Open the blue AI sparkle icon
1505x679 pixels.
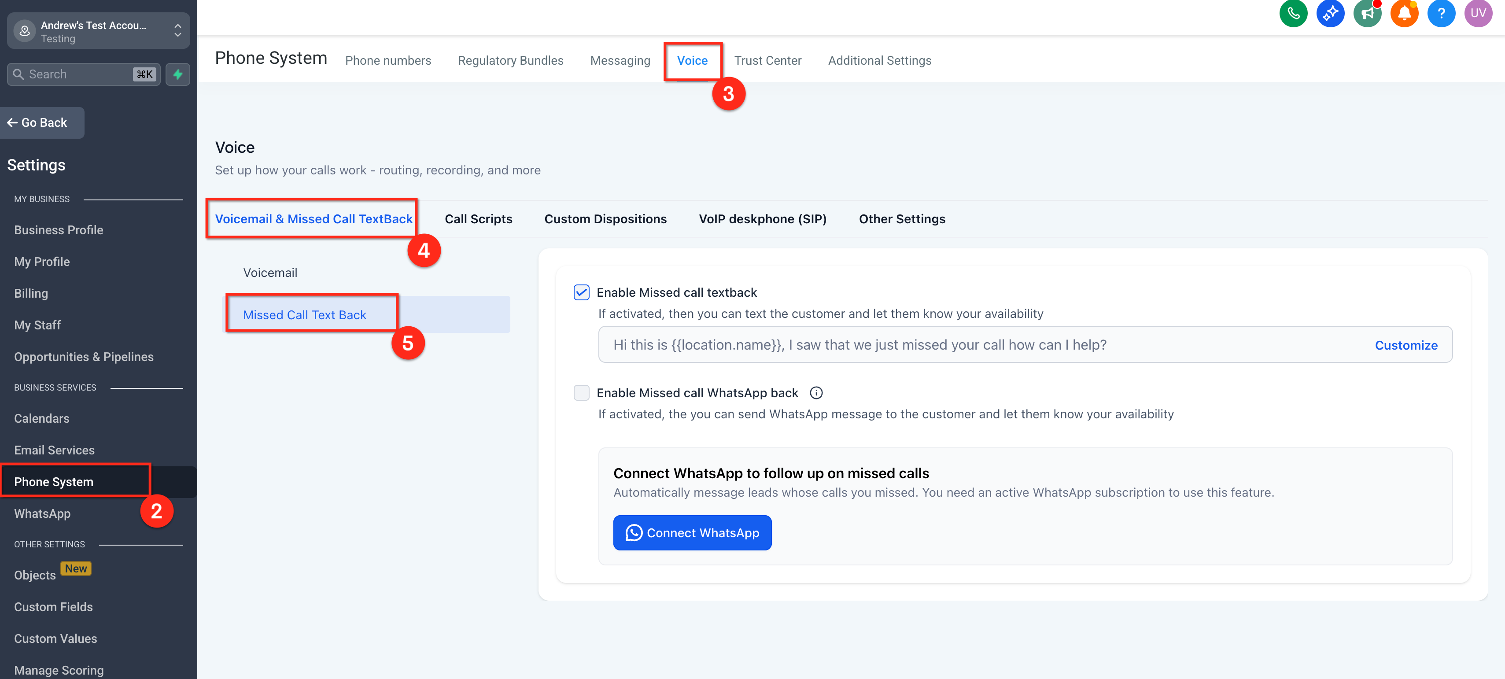1330,14
